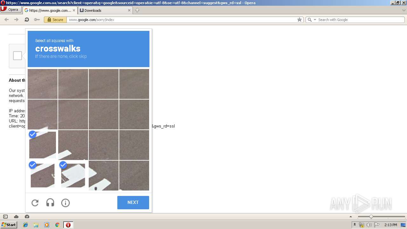Select second tile in third row
The image size is (407, 229).
pos(73,145)
